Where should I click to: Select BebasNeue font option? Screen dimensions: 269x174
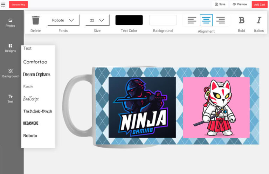(31, 123)
